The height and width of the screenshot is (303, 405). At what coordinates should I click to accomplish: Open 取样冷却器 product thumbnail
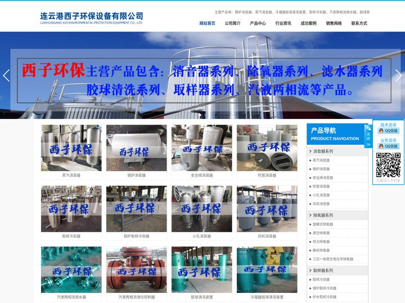(71, 209)
